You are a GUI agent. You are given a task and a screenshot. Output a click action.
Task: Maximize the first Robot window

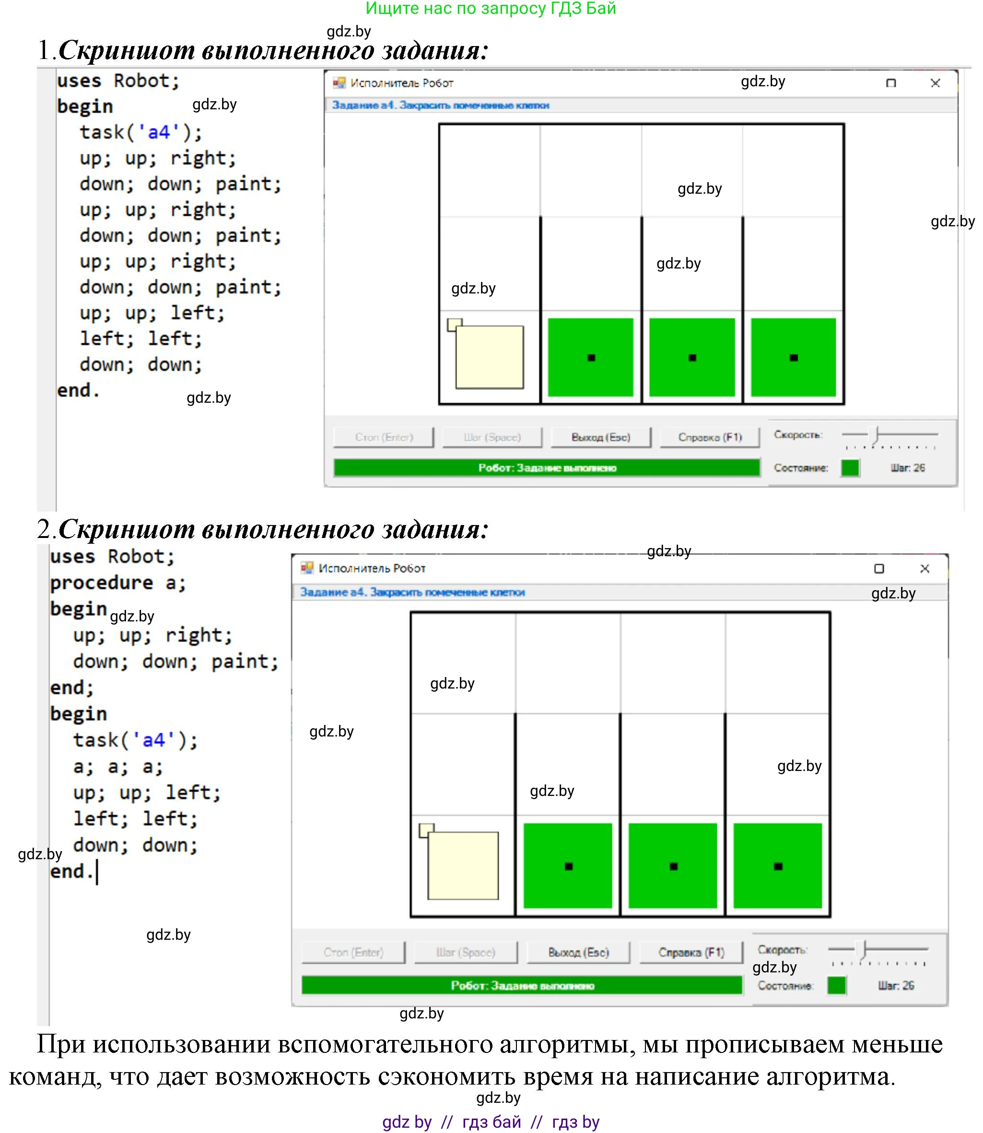[891, 83]
